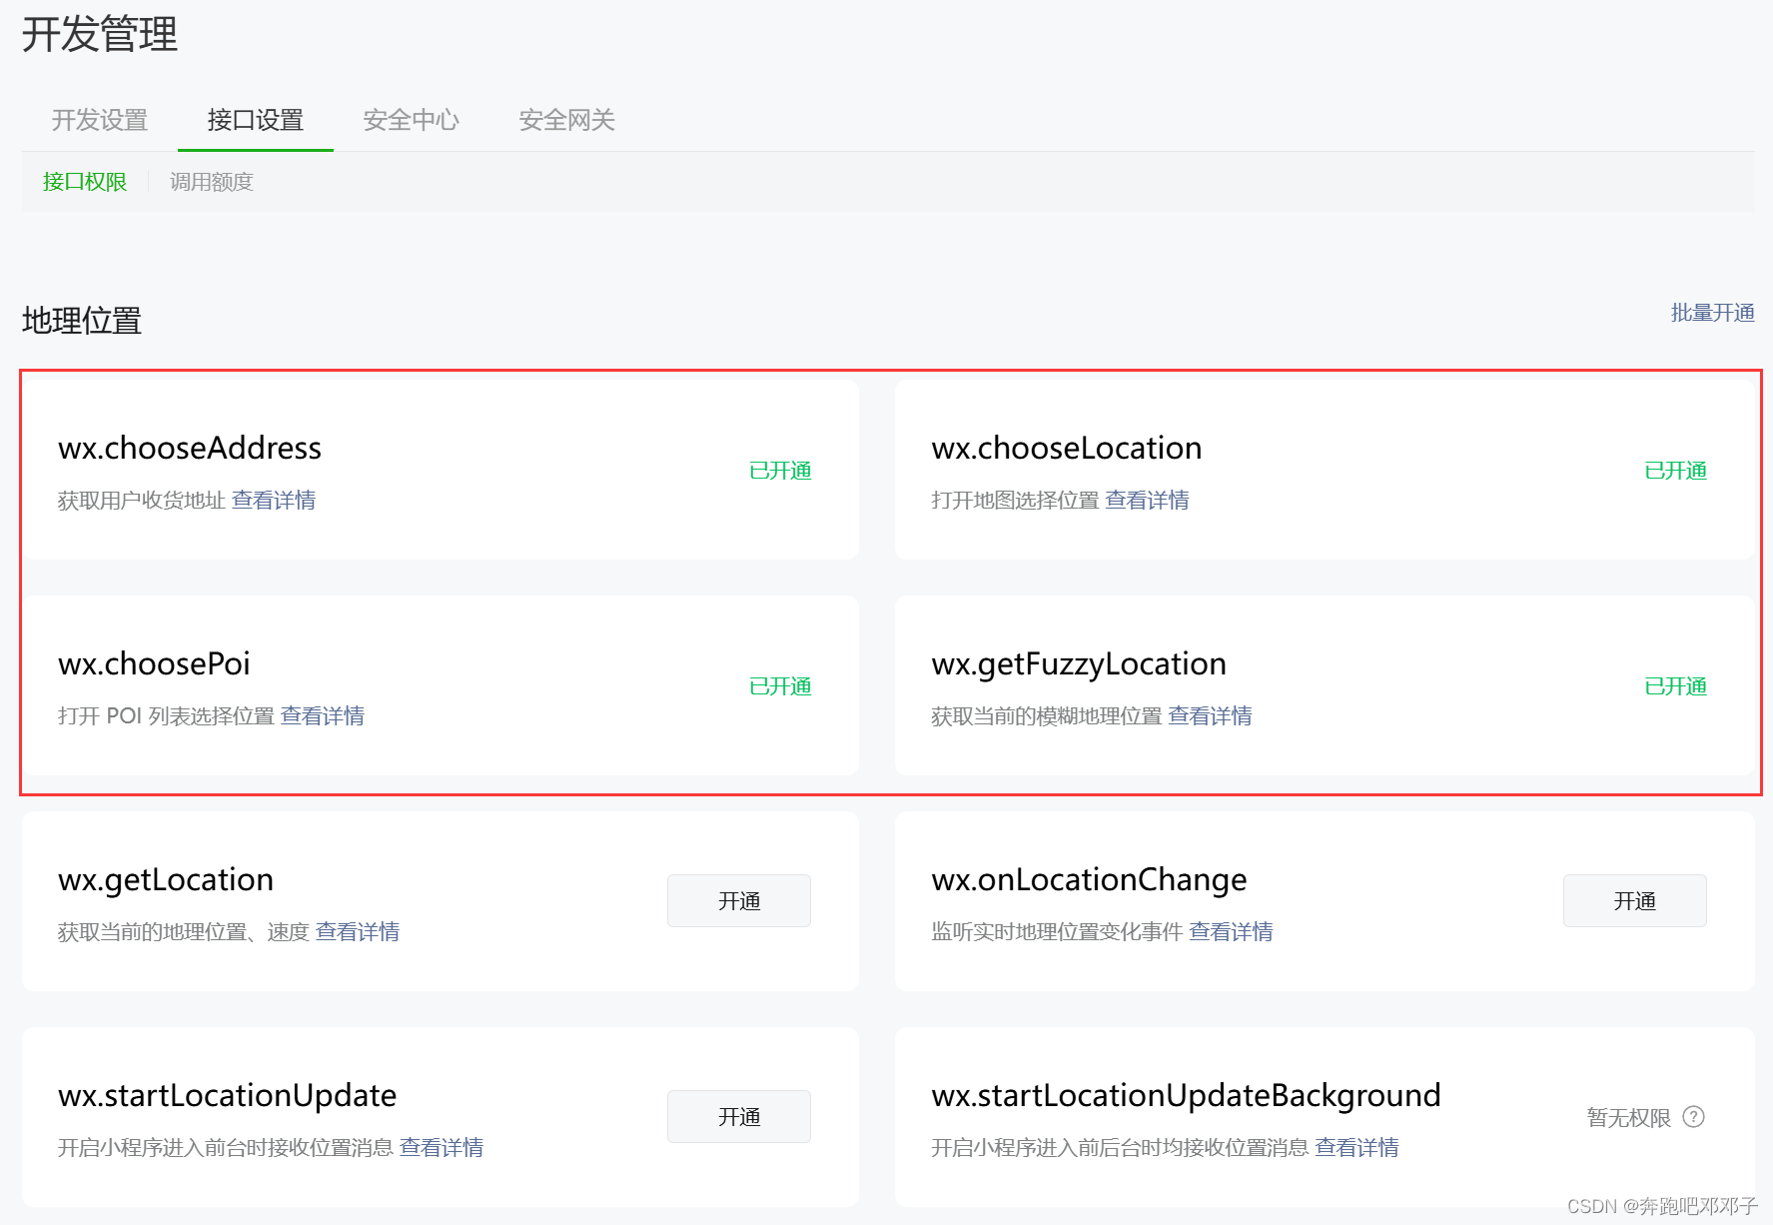The height and width of the screenshot is (1225, 1773).
Task: Click the wx.onLocationChange title
Action: coord(1089,881)
